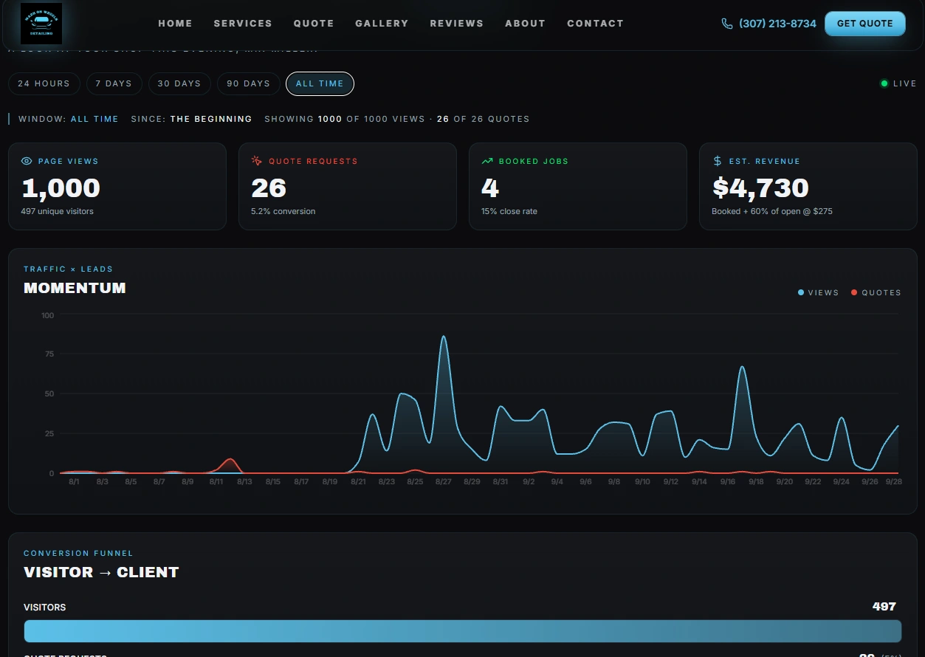This screenshot has width=925, height=657.
Task: Click the "Traffic × Leads" section label
Action: [x=68, y=269]
